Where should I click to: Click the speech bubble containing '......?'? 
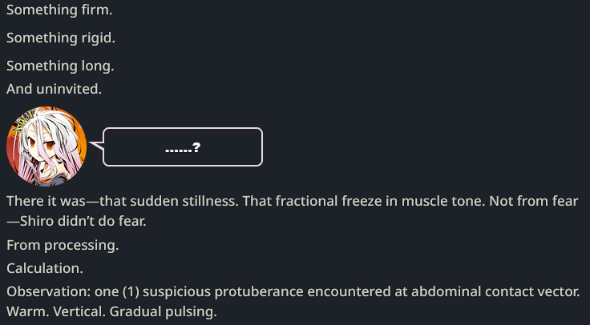pyautogui.click(x=183, y=147)
